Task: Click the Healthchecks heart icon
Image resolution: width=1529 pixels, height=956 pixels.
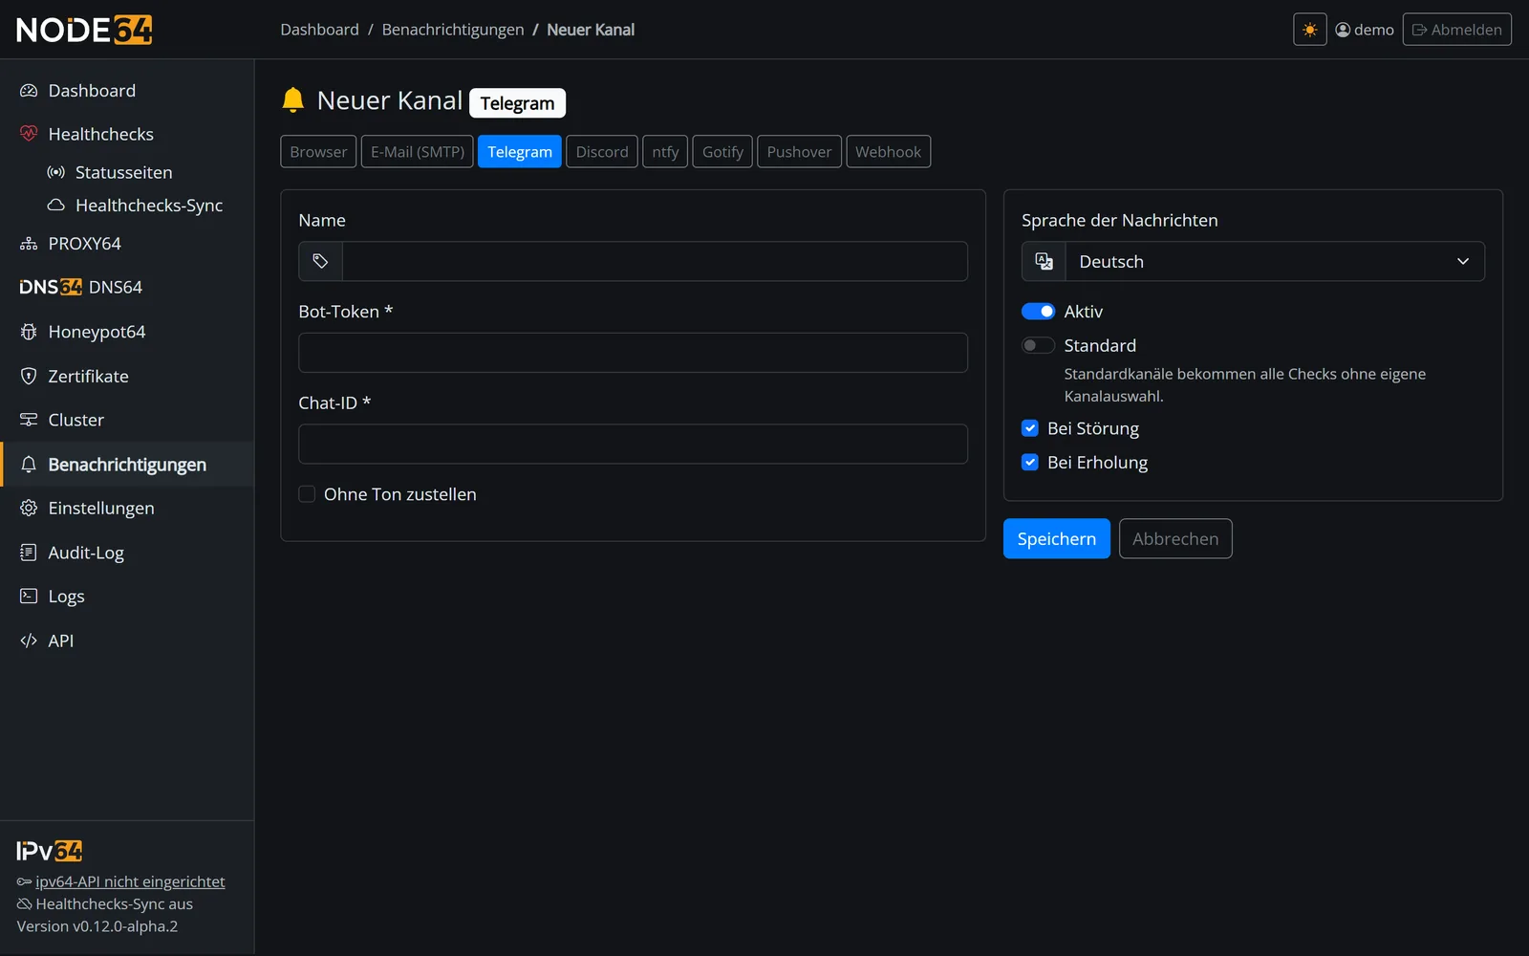Action: [x=29, y=134]
